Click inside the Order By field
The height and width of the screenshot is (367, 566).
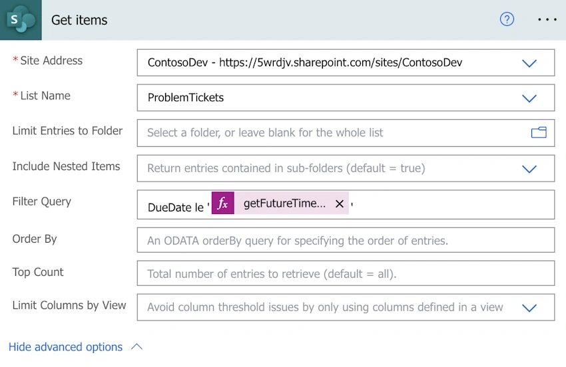tap(346, 240)
